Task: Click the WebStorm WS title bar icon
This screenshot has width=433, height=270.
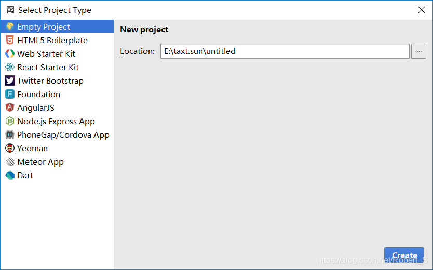Action: click(10, 10)
